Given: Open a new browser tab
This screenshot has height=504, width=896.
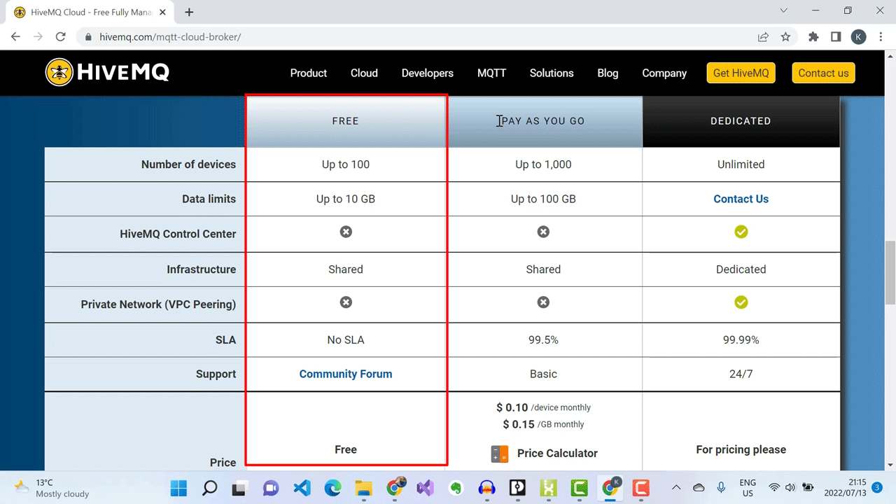Looking at the screenshot, I should click(189, 12).
